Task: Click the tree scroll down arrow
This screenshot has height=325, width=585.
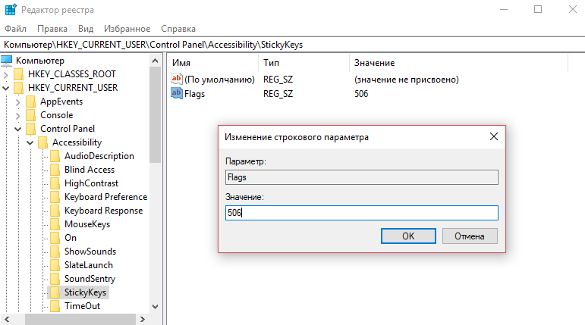Action: 156,307
